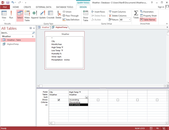Click the Redo arrow in quick access toolbar

click(19, 2)
